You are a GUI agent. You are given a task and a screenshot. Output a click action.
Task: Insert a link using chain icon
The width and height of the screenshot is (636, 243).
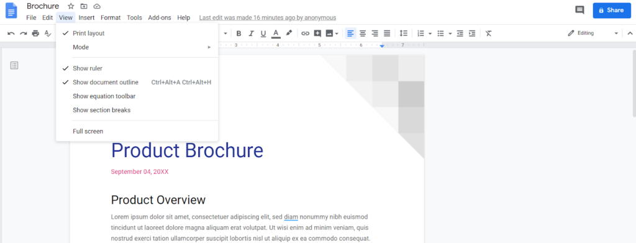coord(305,34)
